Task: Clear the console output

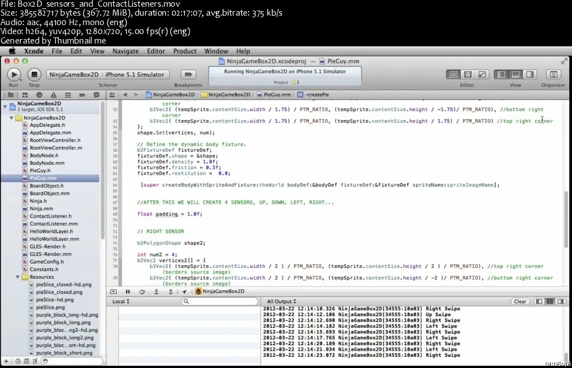Action: coord(520,302)
